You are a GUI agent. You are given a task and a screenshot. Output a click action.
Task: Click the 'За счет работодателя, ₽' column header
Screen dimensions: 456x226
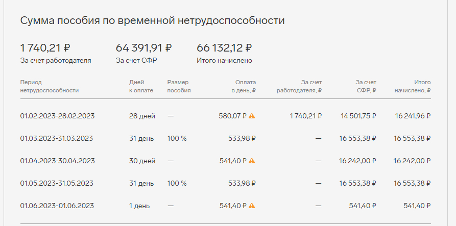click(x=299, y=86)
